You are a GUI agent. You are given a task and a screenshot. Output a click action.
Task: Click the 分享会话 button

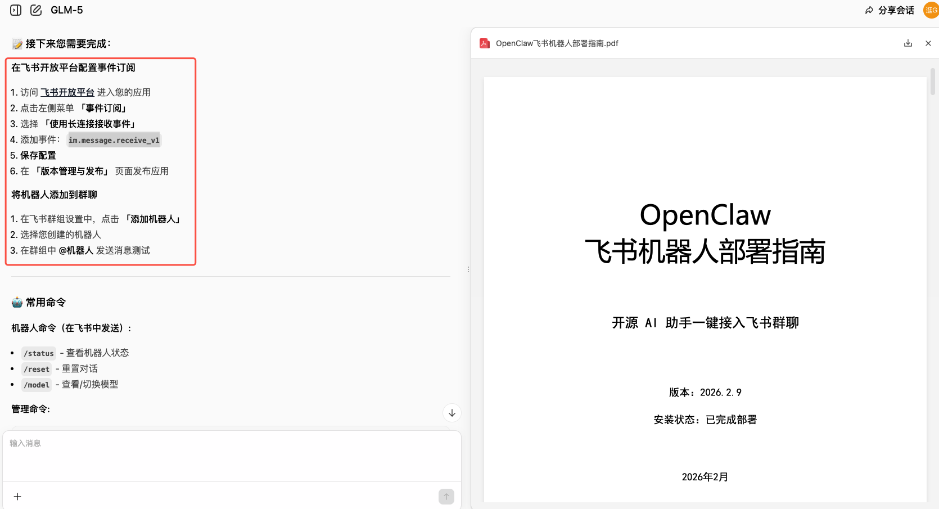point(894,10)
